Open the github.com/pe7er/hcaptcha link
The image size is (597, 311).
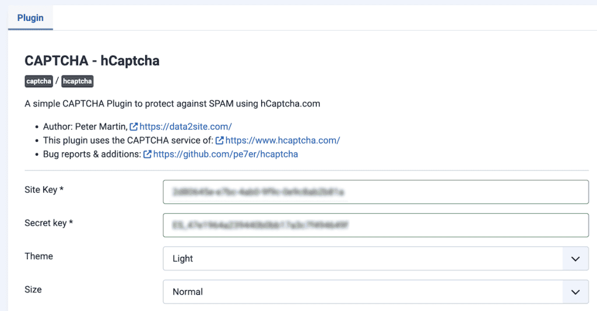(226, 154)
